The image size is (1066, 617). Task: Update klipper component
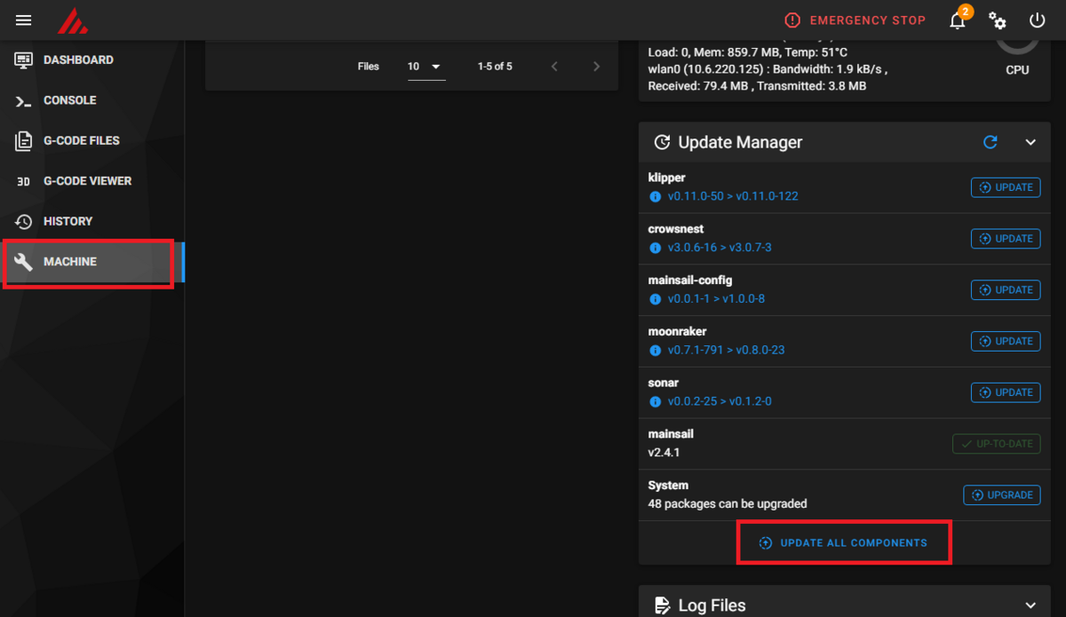coord(1006,187)
